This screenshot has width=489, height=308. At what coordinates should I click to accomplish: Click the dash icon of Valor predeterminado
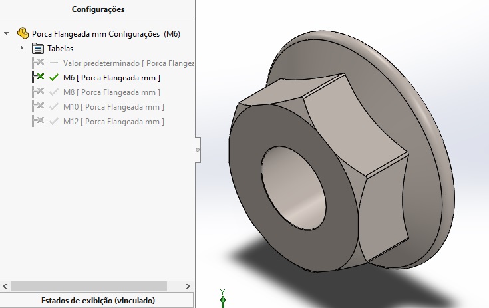pos(54,63)
